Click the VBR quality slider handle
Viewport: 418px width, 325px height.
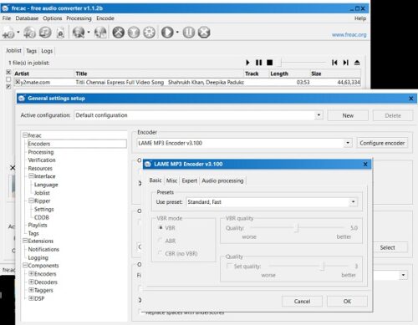[298, 228]
